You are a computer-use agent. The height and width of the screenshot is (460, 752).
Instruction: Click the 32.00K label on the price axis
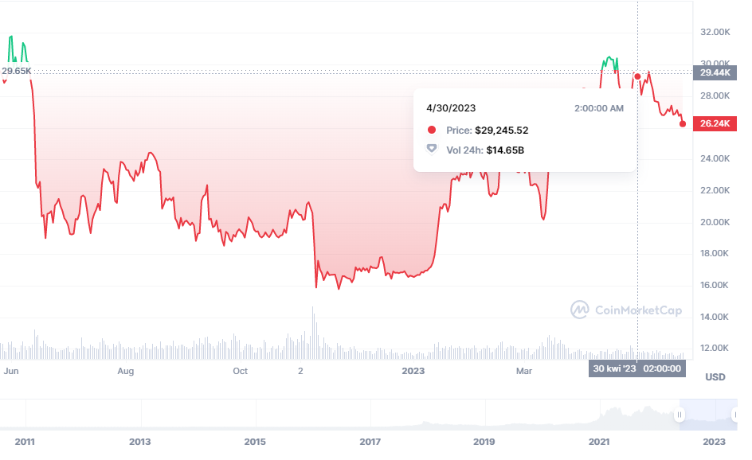(715, 33)
